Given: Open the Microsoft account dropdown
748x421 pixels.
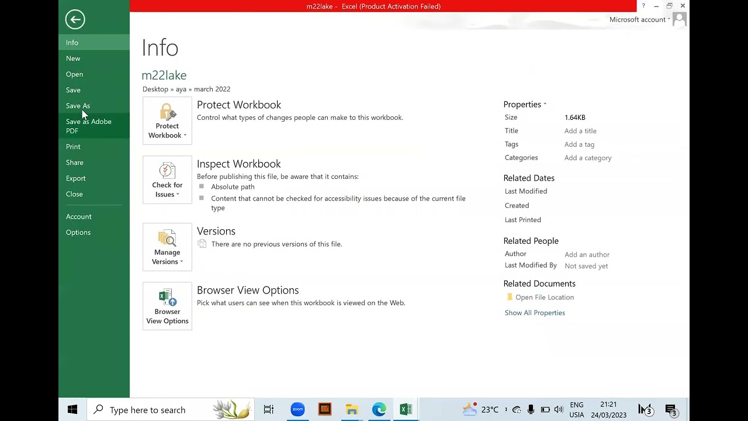Looking at the screenshot, I should tap(639, 19).
